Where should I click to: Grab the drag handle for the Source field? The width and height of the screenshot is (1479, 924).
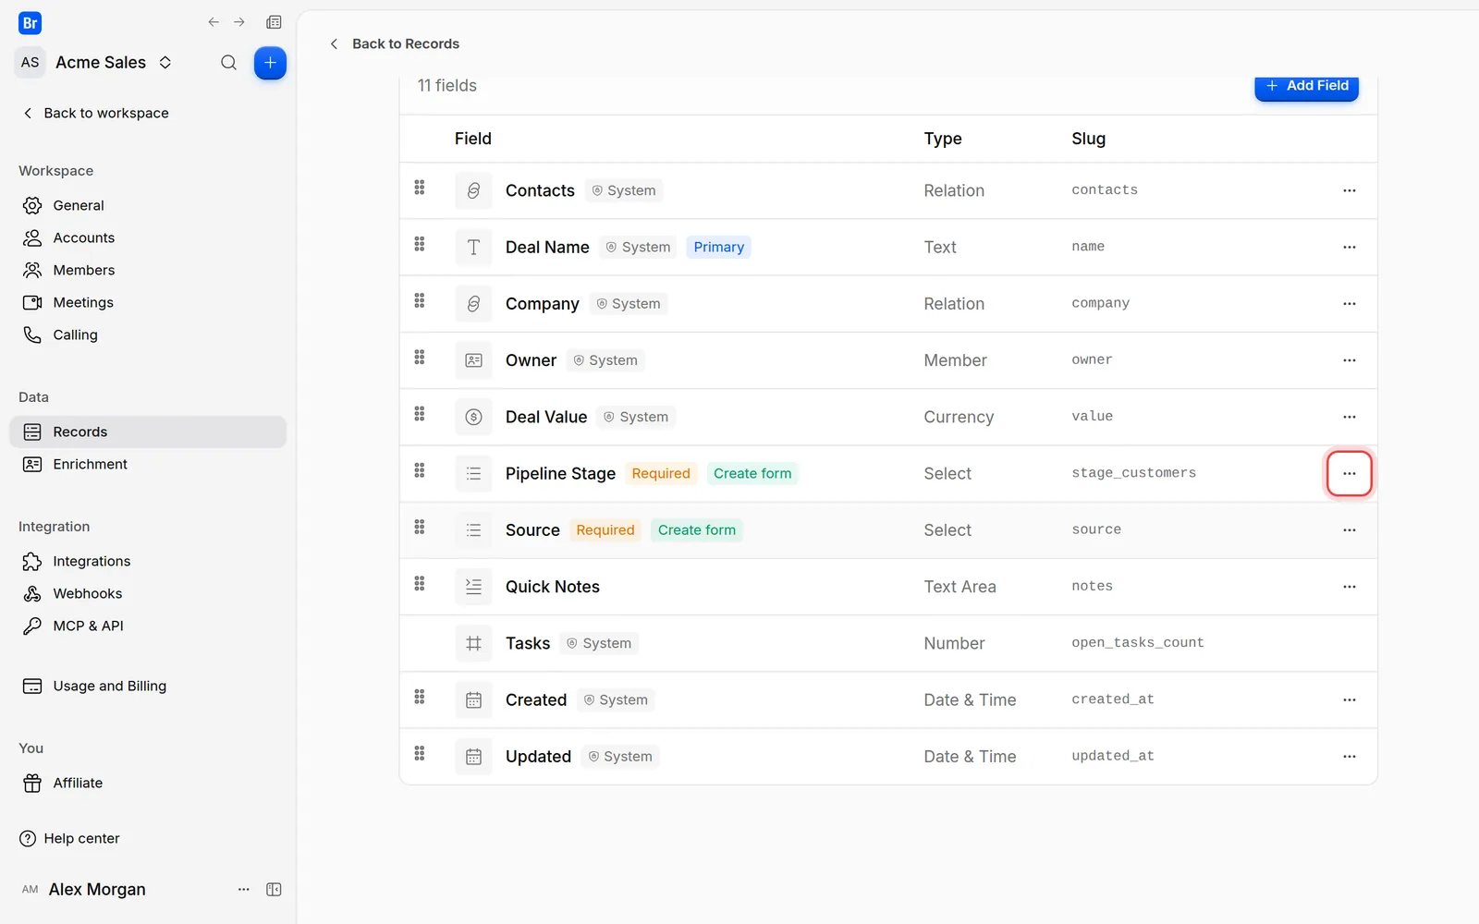coord(420,527)
